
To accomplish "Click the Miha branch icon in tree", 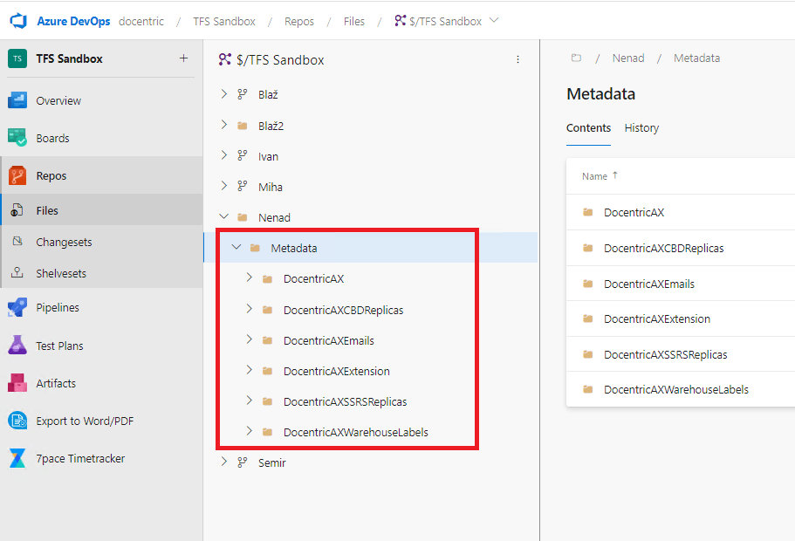I will pyautogui.click(x=243, y=187).
